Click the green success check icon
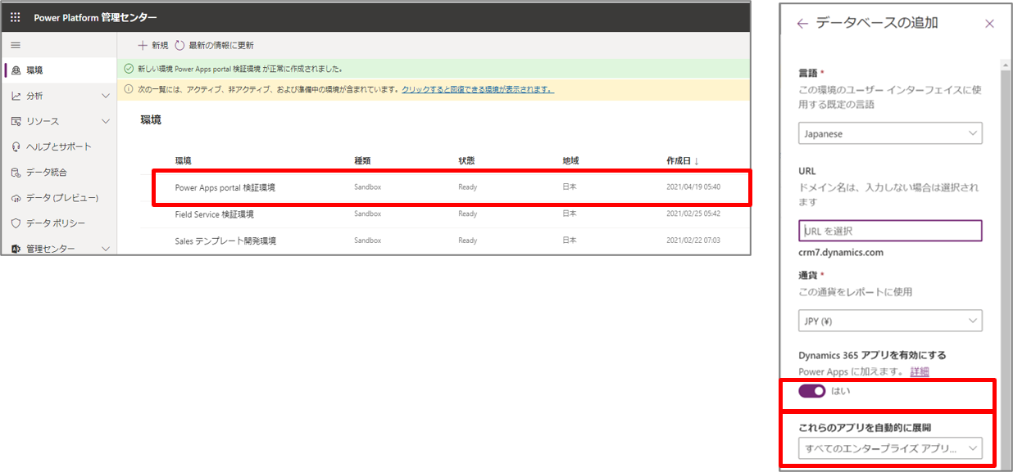Viewport: 1013px width, 472px height. pyautogui.click(x=129, y=69)
